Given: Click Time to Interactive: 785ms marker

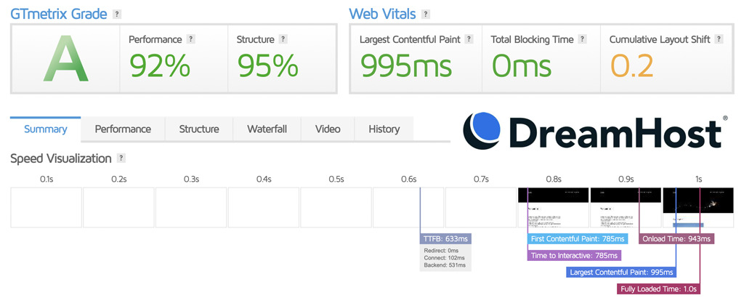Looking at the screenshot, I should (574, 256).
